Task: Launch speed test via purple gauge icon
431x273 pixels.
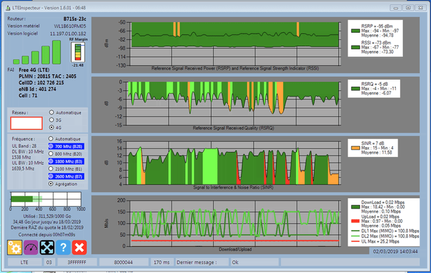Action: pos(31,247)
